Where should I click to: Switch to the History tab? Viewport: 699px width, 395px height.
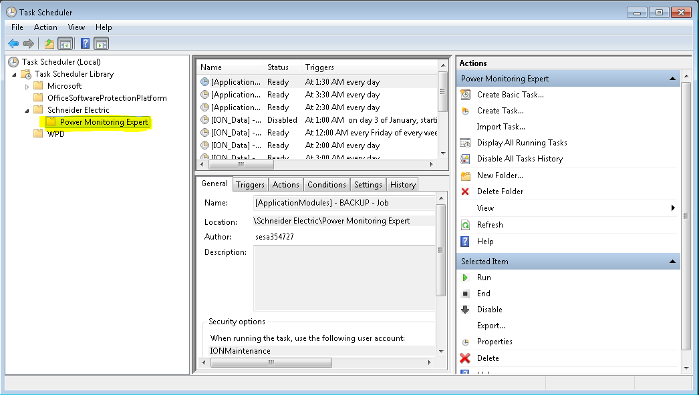(402, 185)
